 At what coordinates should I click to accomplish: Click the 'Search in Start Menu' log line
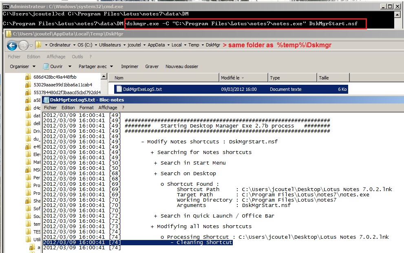pyautogui.click(x=190, y=163)
